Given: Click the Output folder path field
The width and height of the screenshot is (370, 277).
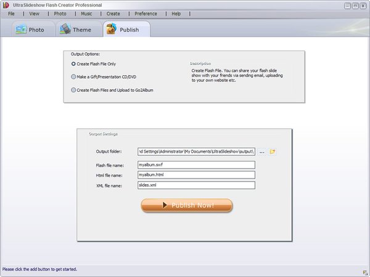Looking at the screenshot, I should (196, 151).
